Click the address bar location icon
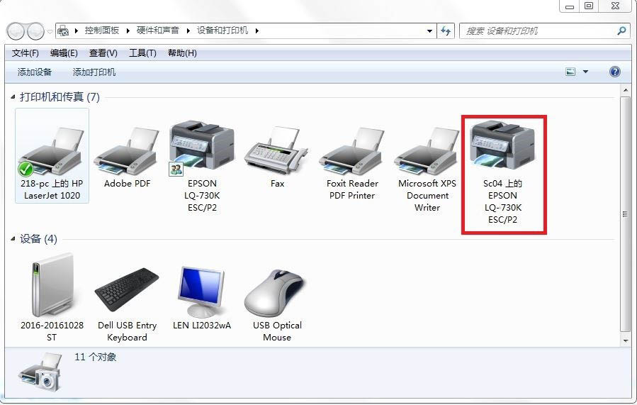Viewport: 637px width, 405px height. (x=63, y=30)
